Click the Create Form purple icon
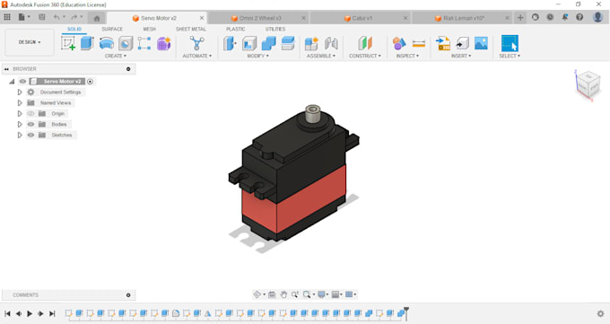This screenshot has height=324, width=610. coord(164,43)
